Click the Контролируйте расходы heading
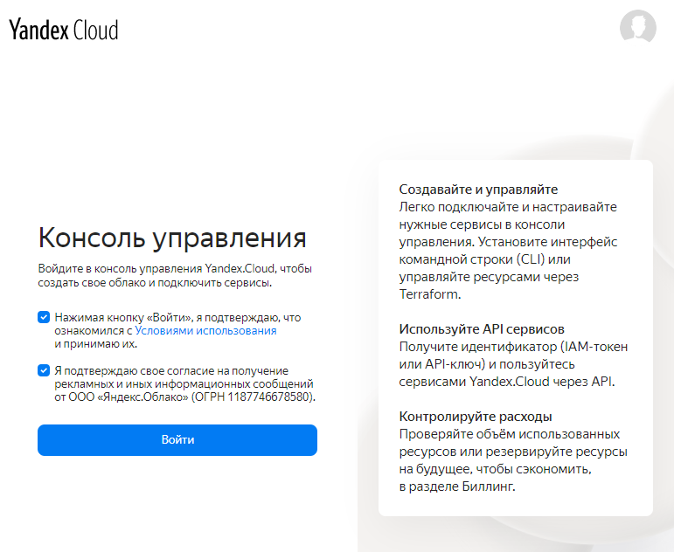 coord(476,417)
